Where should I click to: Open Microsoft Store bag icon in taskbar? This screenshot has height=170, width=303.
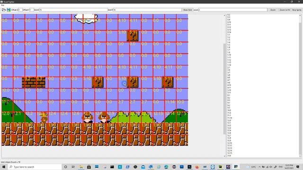point(89,167)
